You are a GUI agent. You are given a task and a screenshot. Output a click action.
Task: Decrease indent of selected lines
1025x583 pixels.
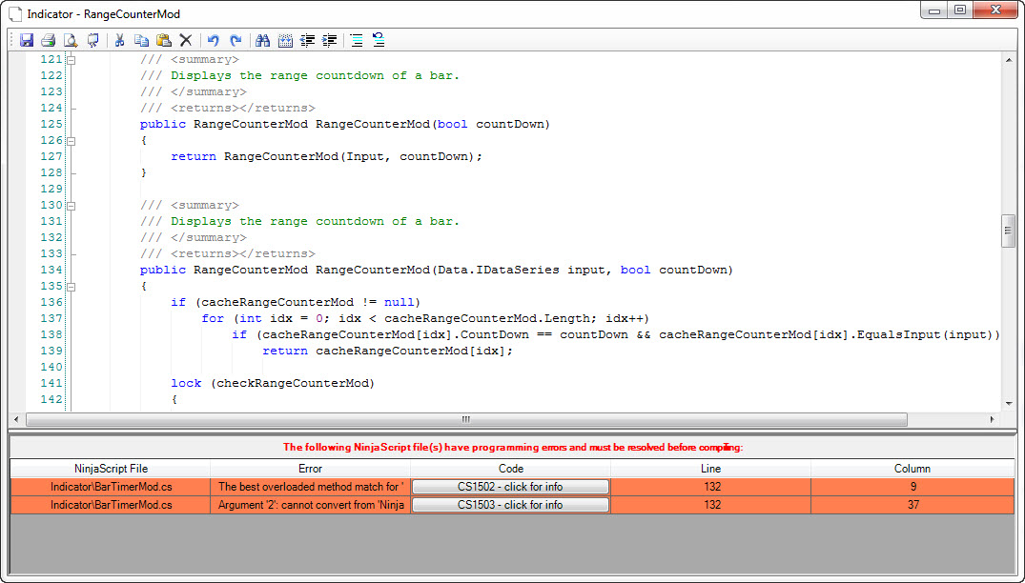(x=307, y=40)
